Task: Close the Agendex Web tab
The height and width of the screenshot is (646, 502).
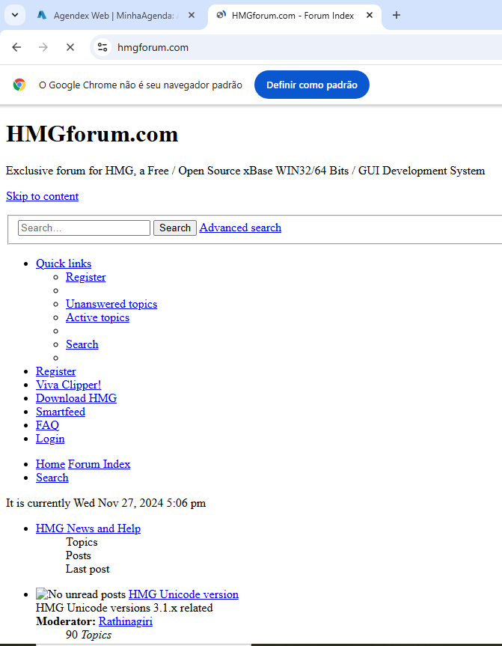Action: pos(191,15)
